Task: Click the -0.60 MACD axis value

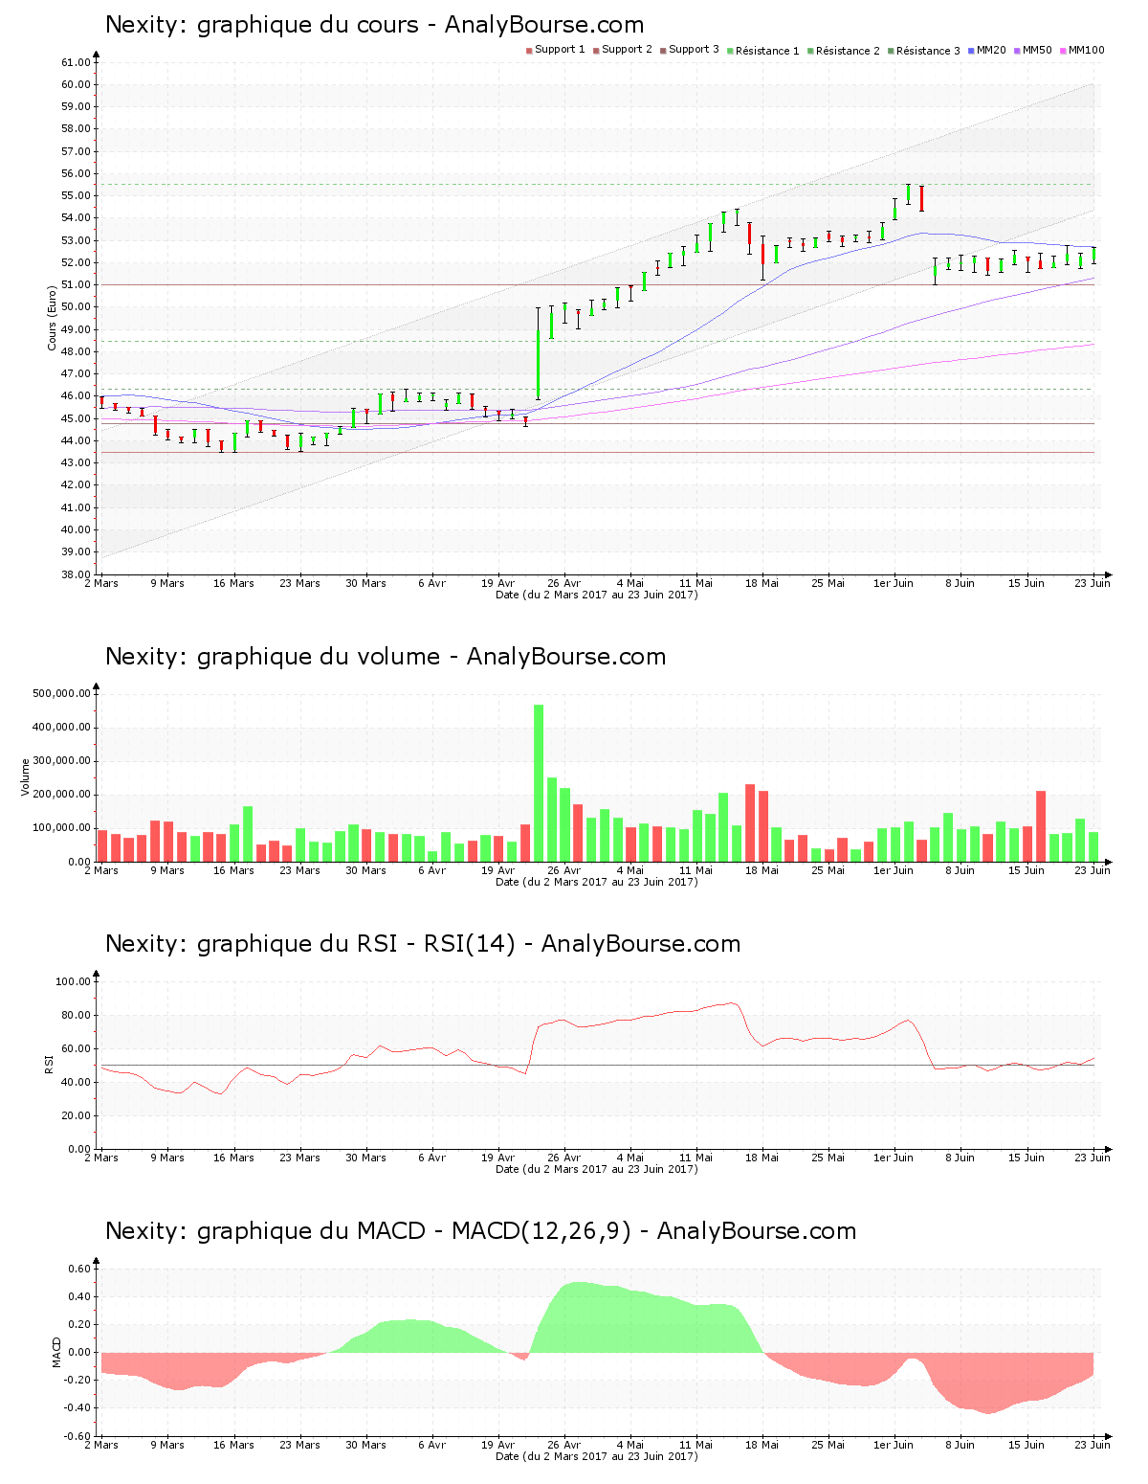Action: 77,1436
